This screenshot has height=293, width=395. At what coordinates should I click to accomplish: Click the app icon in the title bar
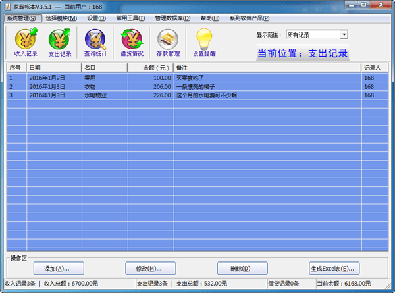click(7, 7)
